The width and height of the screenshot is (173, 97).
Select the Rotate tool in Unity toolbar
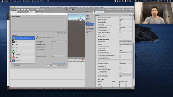pos(18,10)
